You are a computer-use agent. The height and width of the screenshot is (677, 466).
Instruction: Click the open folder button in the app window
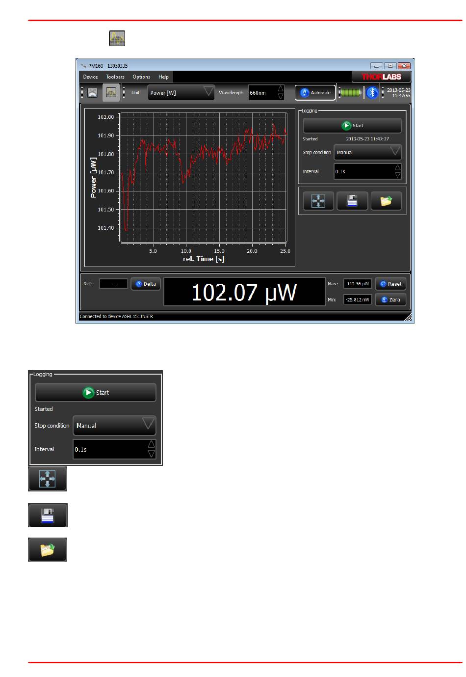[x=386, y=201]
